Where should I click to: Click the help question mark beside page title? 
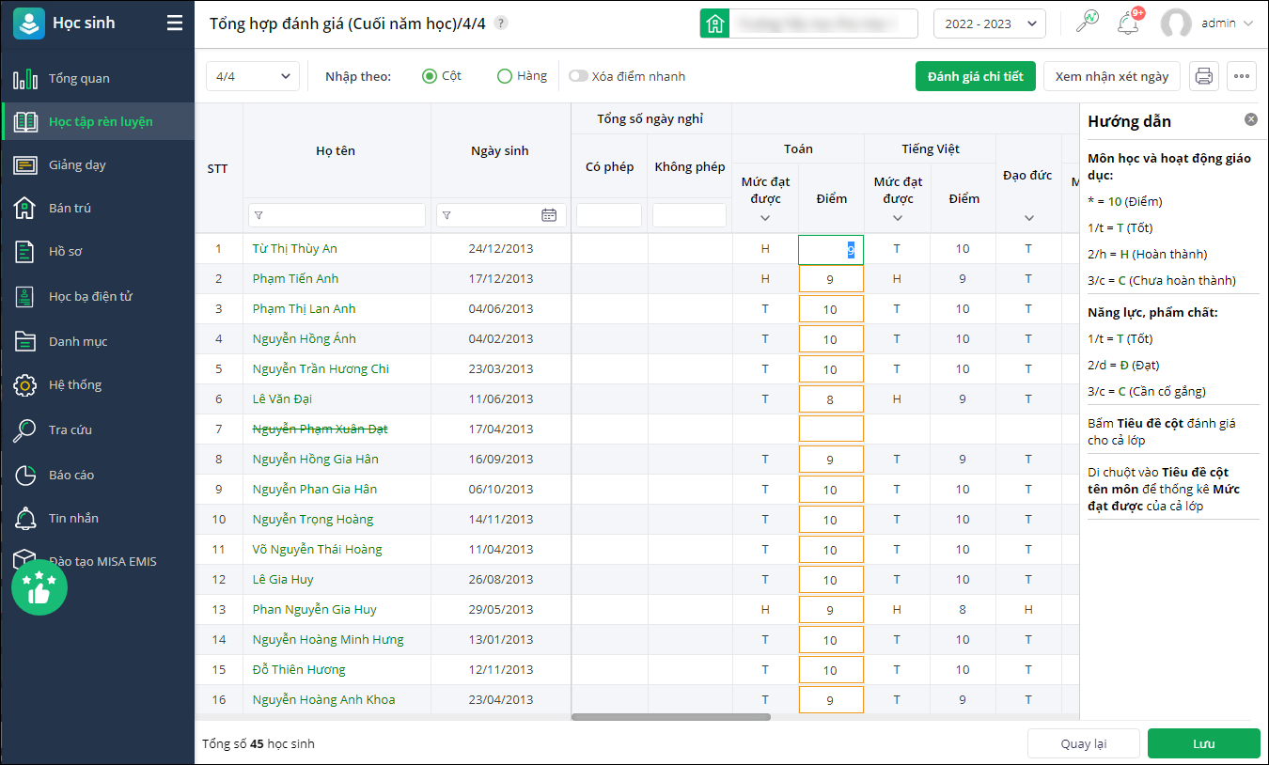pyautogui.click(x=501, y=23)
